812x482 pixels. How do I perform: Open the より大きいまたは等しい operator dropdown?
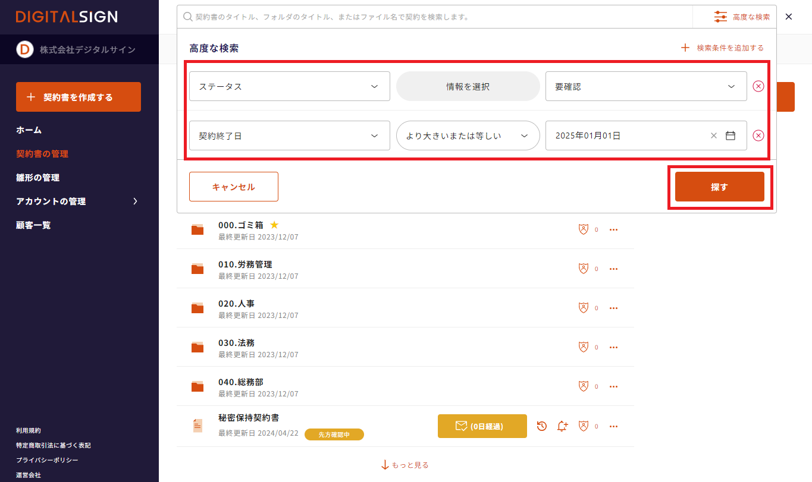click(x=468, y=136)
